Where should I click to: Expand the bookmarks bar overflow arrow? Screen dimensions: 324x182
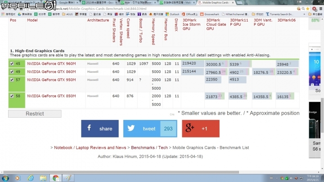[x=304, y=14]
